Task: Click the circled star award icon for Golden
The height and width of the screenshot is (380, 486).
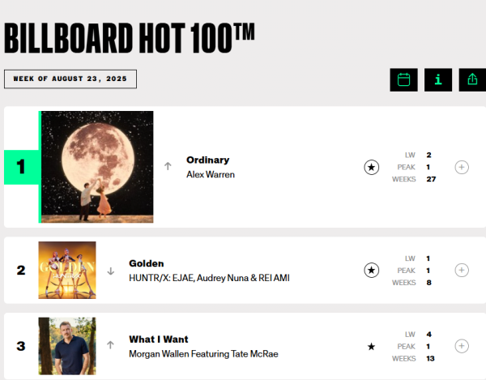Action: point(371,270)
